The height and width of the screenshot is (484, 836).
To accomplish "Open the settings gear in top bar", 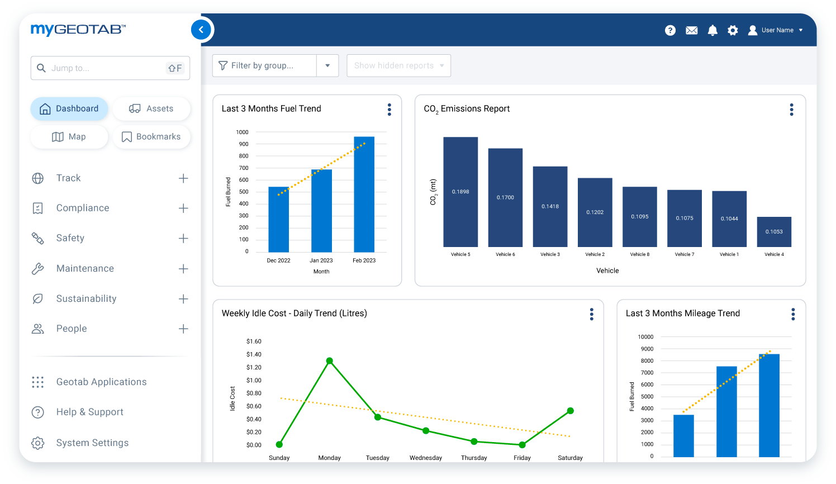I will pos(733,30).
